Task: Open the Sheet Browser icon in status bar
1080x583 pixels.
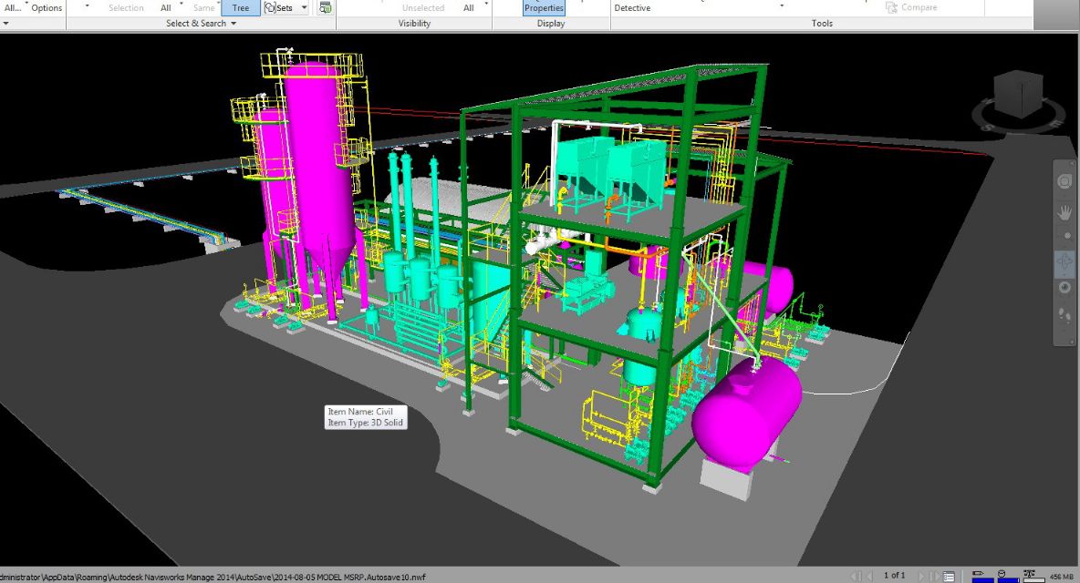Action: [950, 576]
